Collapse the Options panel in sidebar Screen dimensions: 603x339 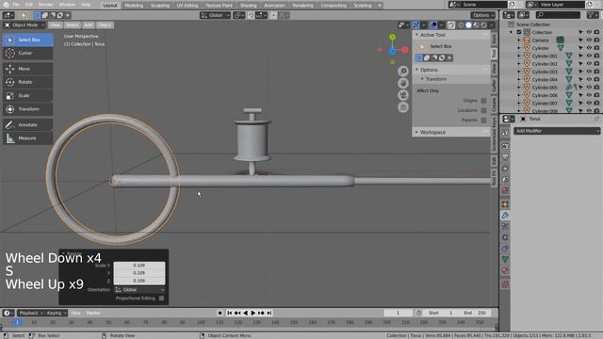point(416,70)
